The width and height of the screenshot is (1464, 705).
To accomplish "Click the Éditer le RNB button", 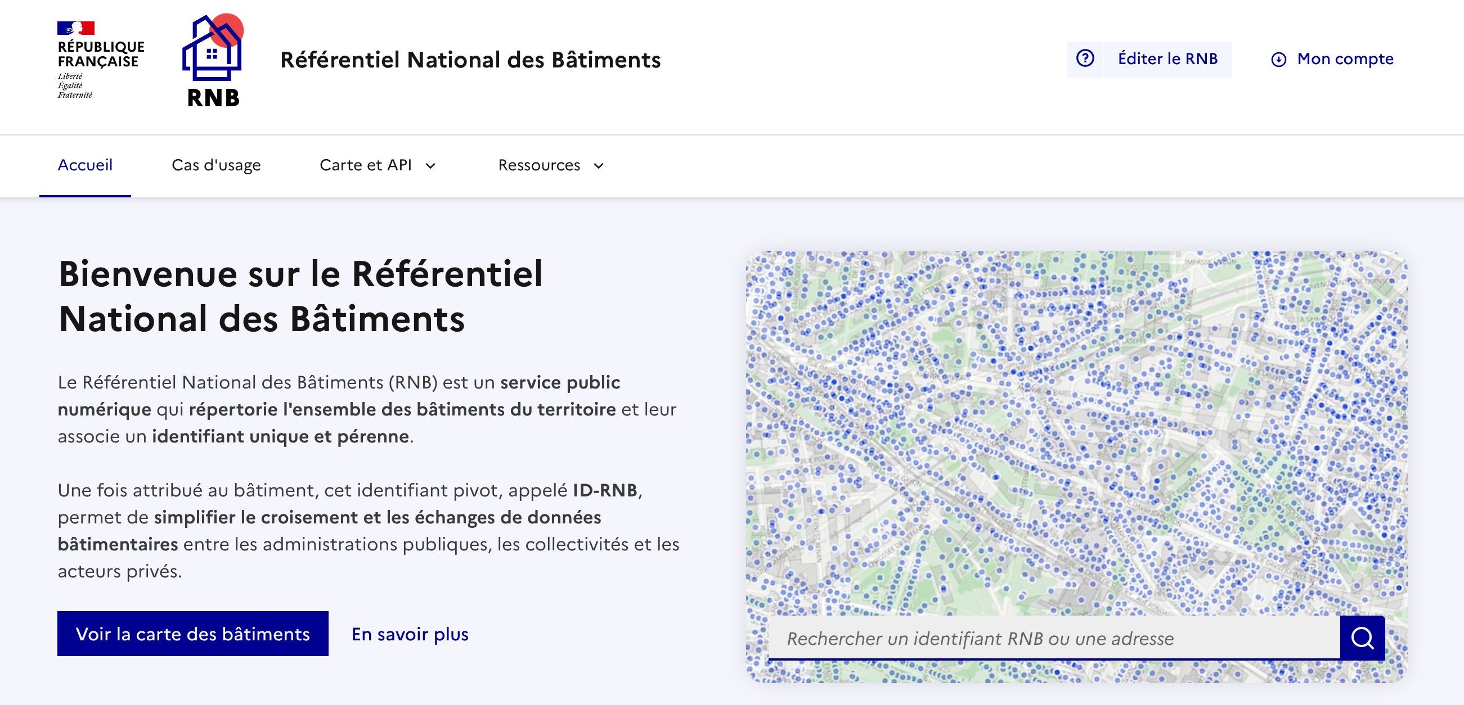I will point(1167,59).
